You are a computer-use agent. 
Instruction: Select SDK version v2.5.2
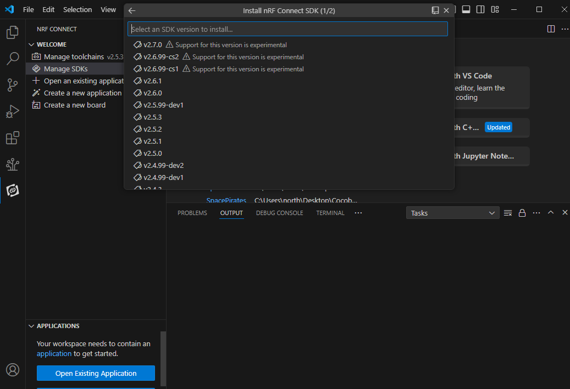coord(289,129)
